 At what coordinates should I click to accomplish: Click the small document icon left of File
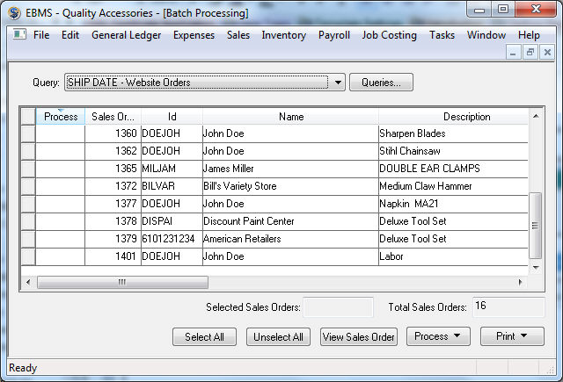(18, 35)
